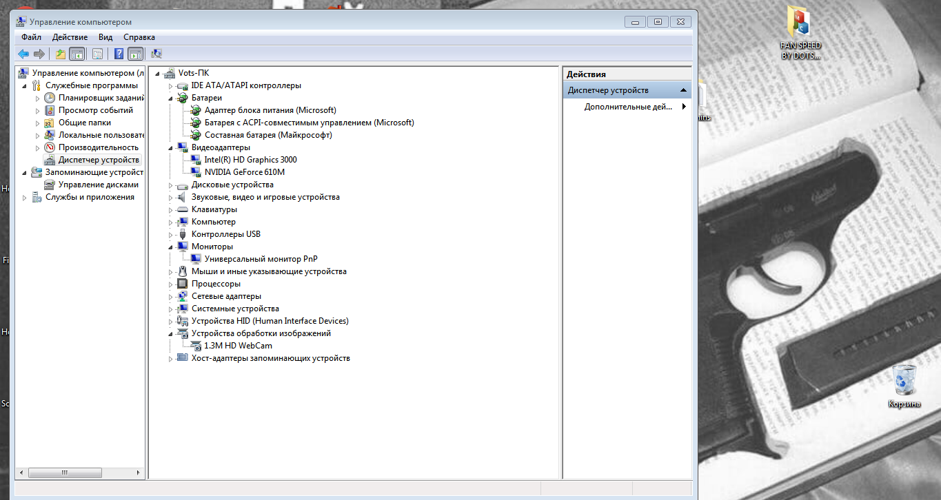Viewport: 941px width, 500px height.
Task: Click the Контроллеры USB icon
Action: [x=182, y=234]
